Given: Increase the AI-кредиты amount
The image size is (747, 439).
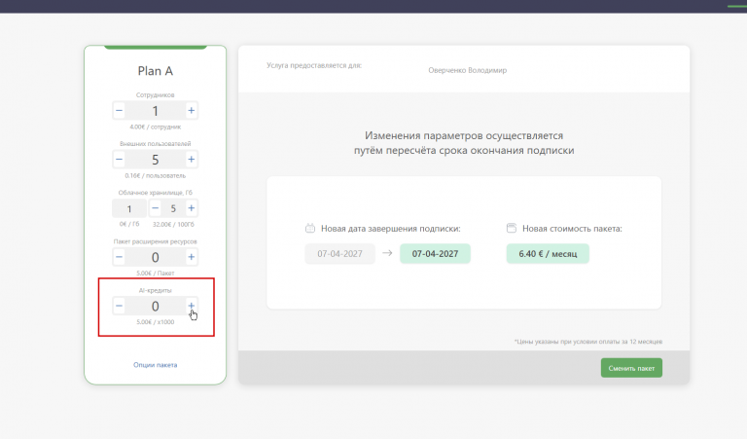Looking at the screenshot, I should coord(191,306).
